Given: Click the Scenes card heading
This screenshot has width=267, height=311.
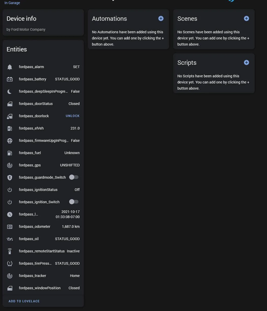Looking at the screenshot, I should [x=187, y=19].
